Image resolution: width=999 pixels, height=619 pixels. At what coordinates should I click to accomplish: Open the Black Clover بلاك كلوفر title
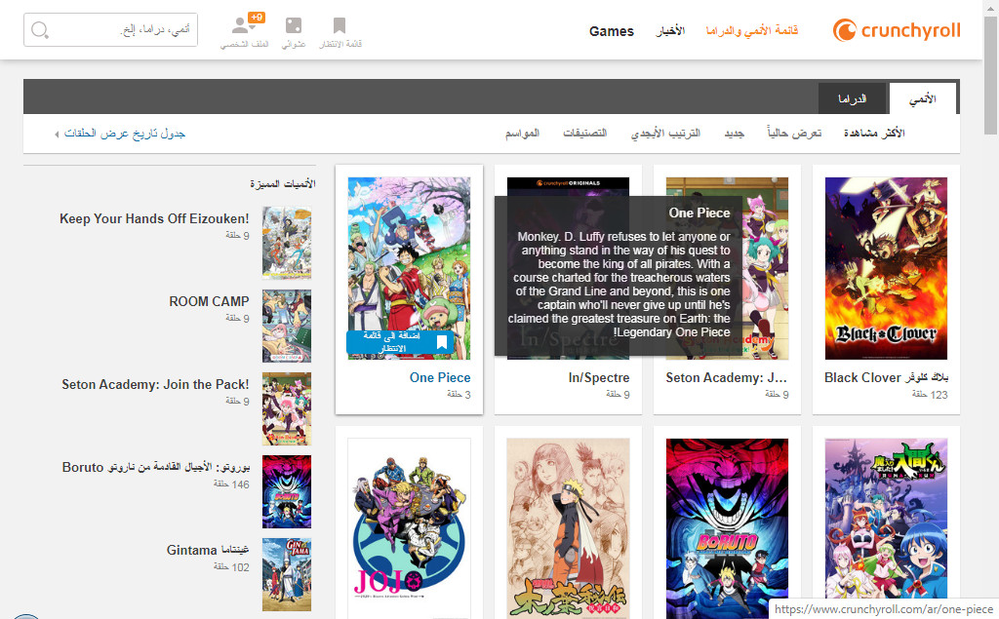(x=886, y=377)
